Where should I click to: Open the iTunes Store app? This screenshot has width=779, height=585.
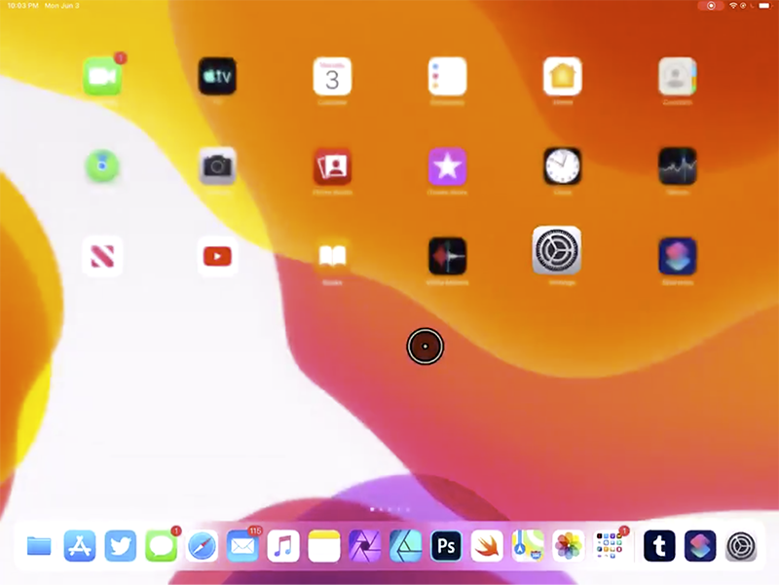coord(447,166)
